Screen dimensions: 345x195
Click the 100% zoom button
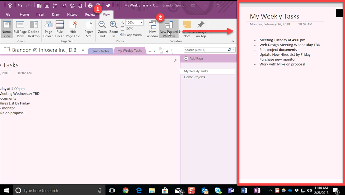pyautogui.click(x=127, y=29)
